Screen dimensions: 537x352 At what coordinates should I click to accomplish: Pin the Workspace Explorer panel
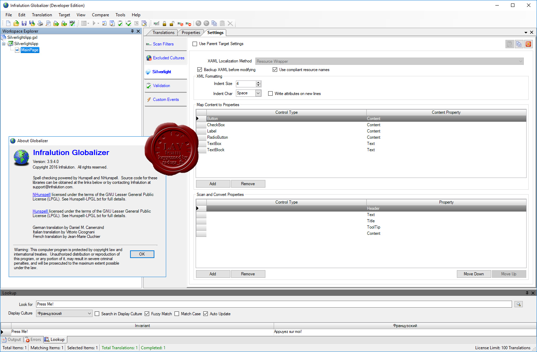132,31
